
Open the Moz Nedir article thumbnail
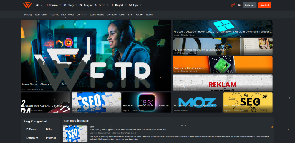click(x=197, y=102)
